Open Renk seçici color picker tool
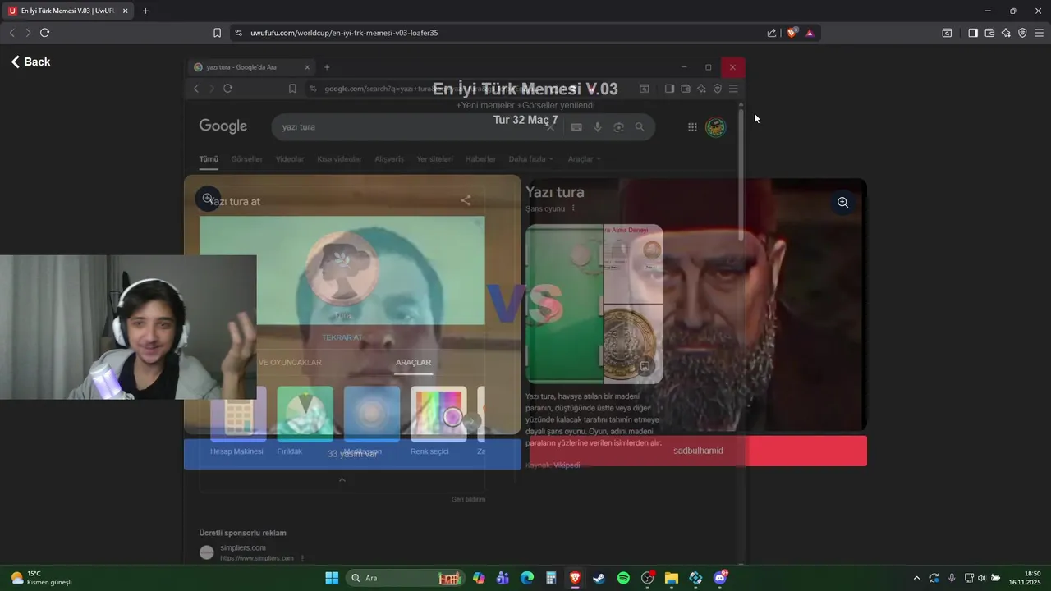1051x591 pixels. tap(438, 421)
